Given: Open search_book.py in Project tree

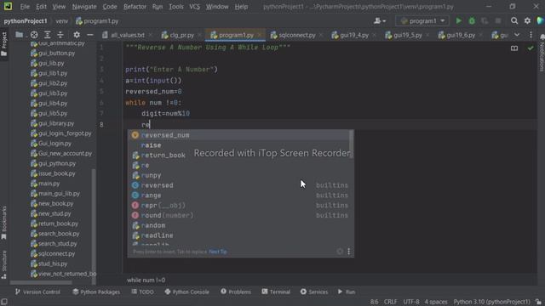Looking at the screenshot, I should coord(54,234).
